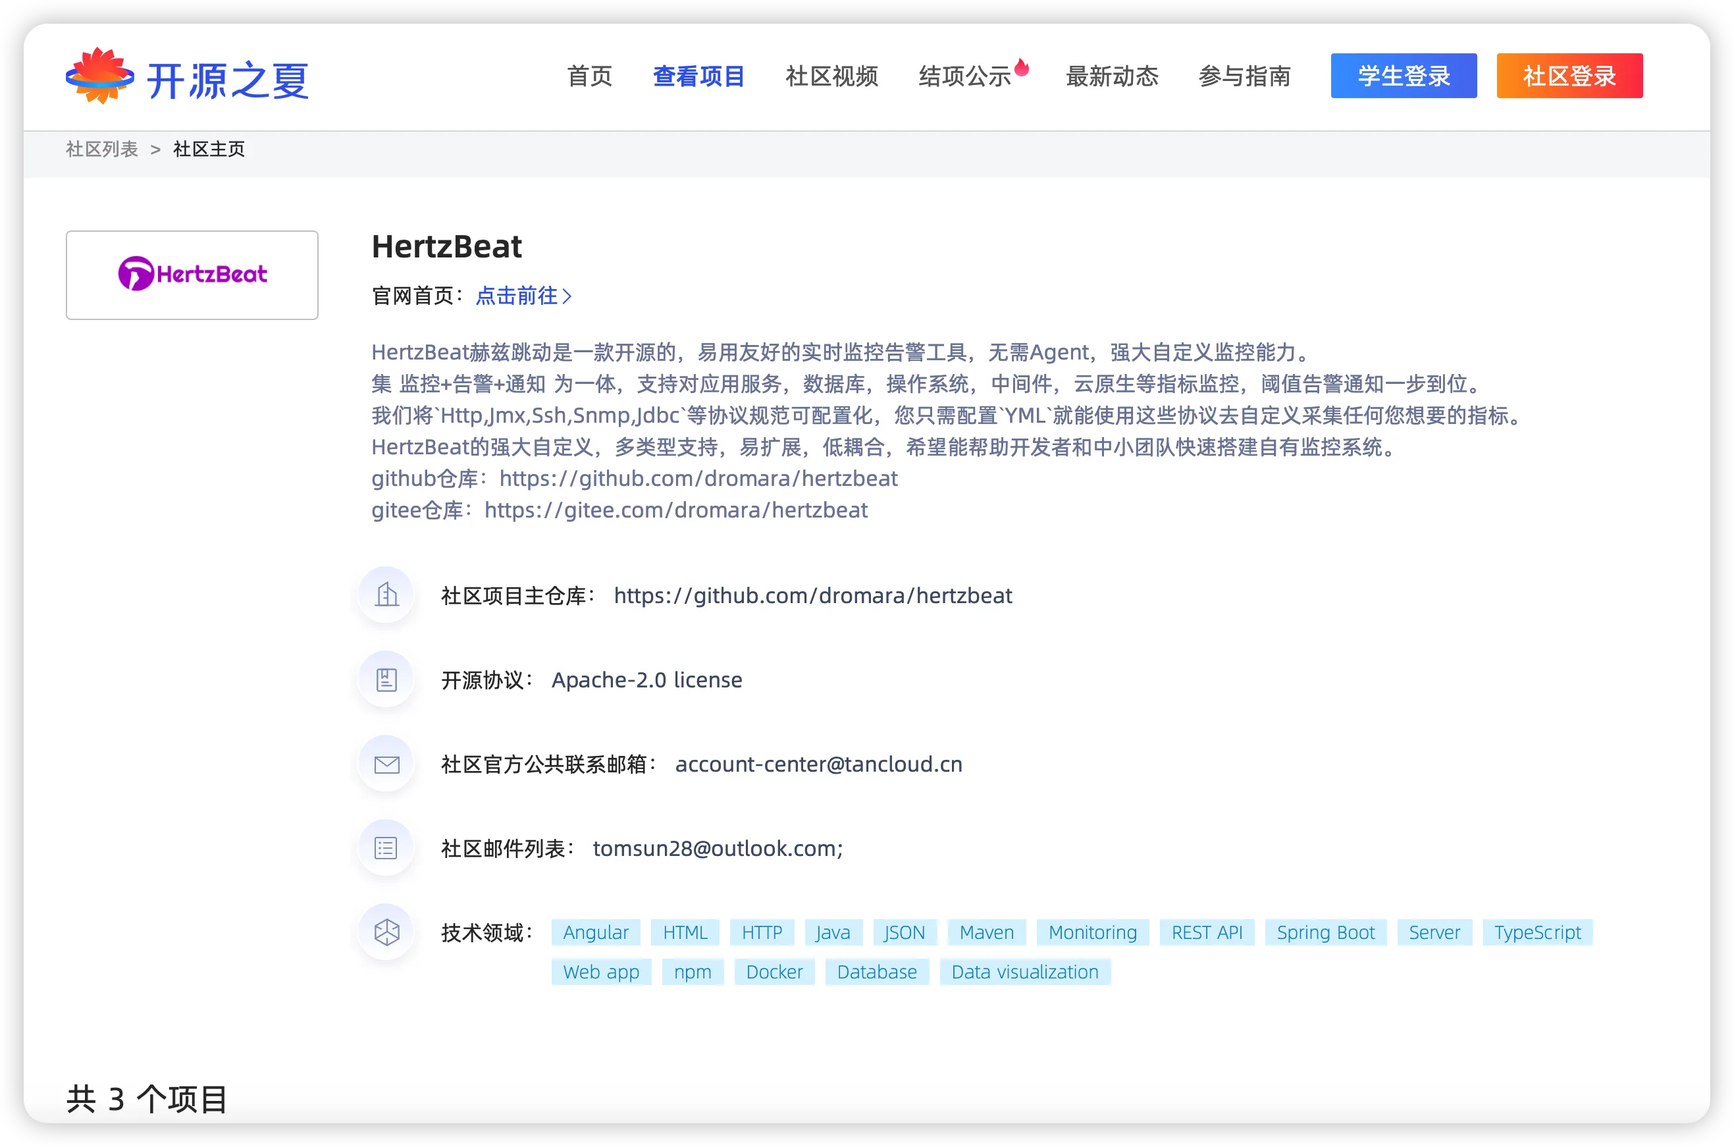
Task: Go to 最新动态 in the navigation
Action: coord(1112,76)
